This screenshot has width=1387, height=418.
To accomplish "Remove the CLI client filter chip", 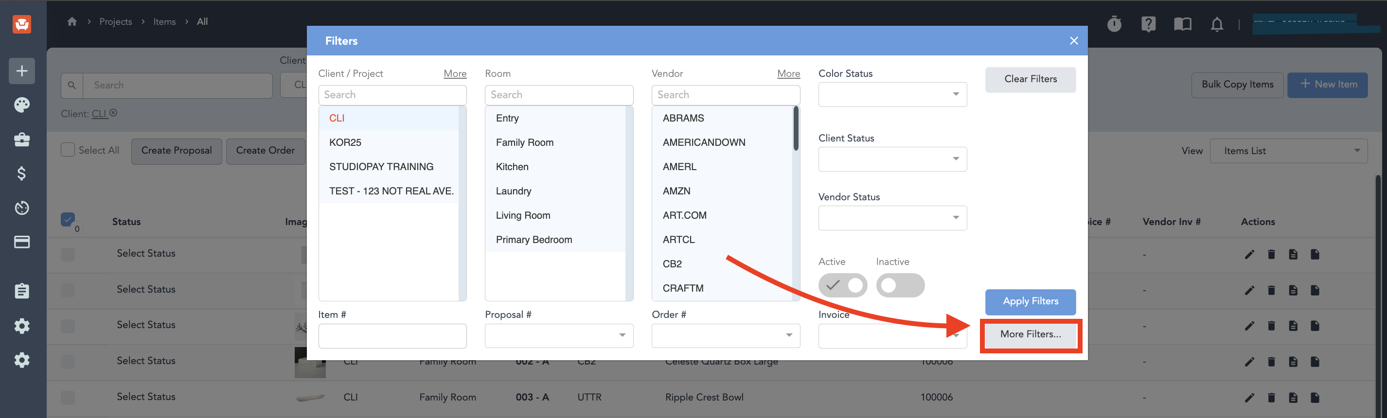I will pyautogui.click(x=113, y=113).
